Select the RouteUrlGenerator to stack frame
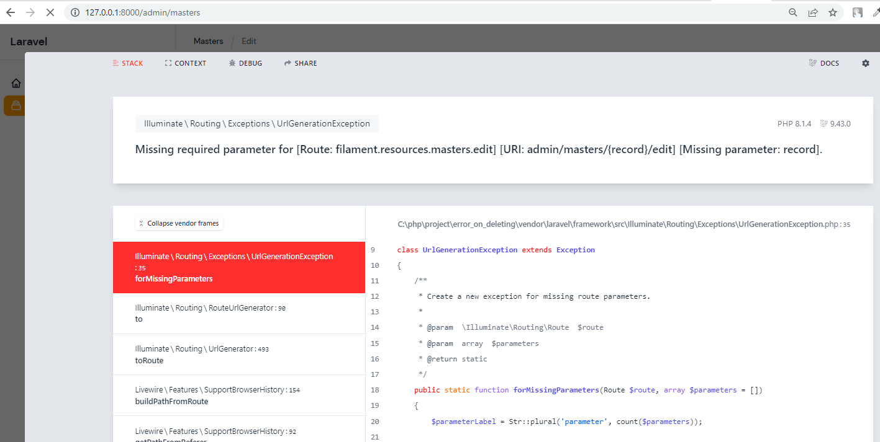This screenshot has height=442, width=880. [238, 313]
